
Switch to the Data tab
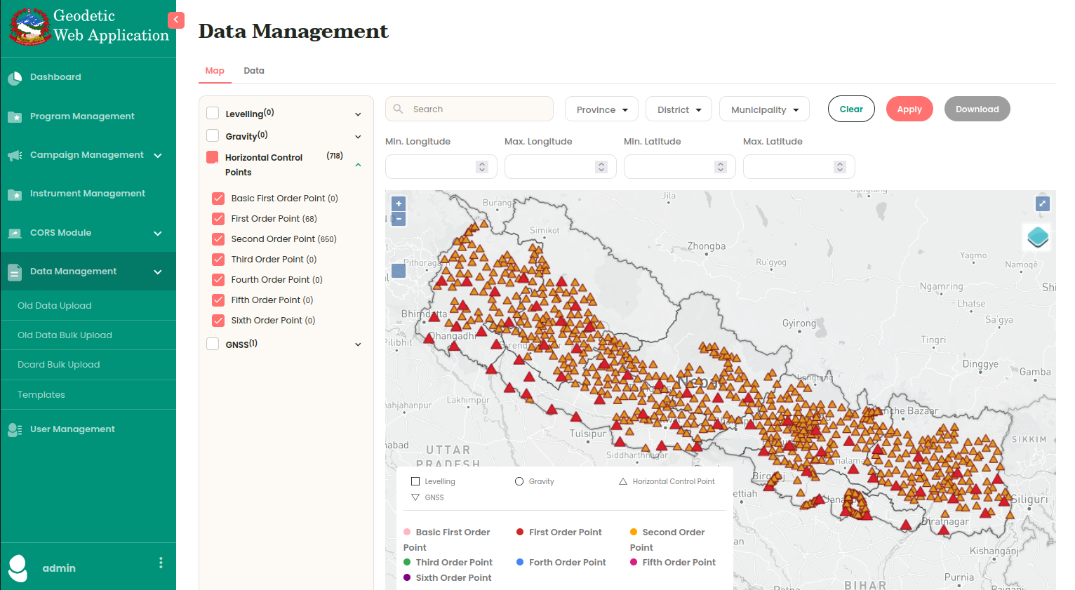253,71
